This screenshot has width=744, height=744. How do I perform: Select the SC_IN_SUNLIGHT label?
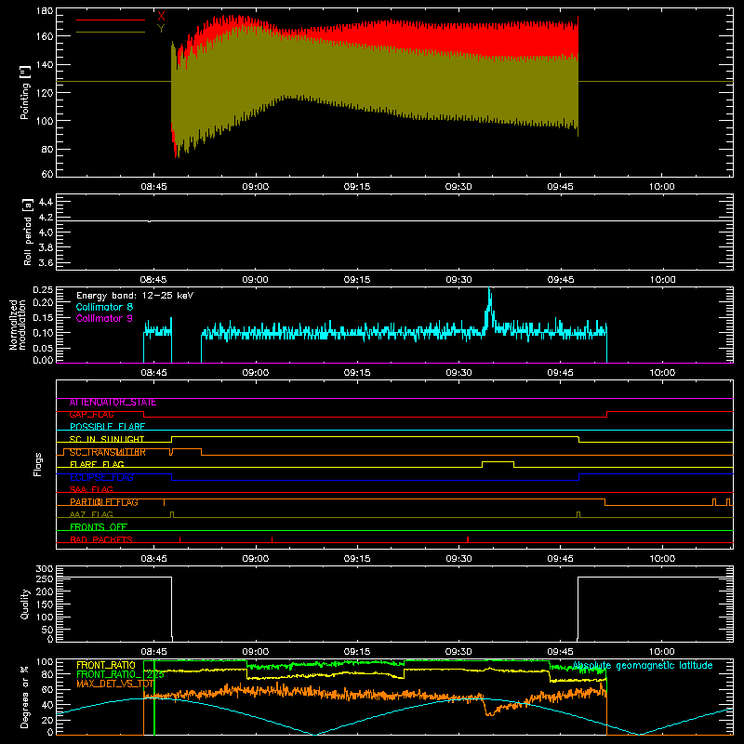point(107,440)
